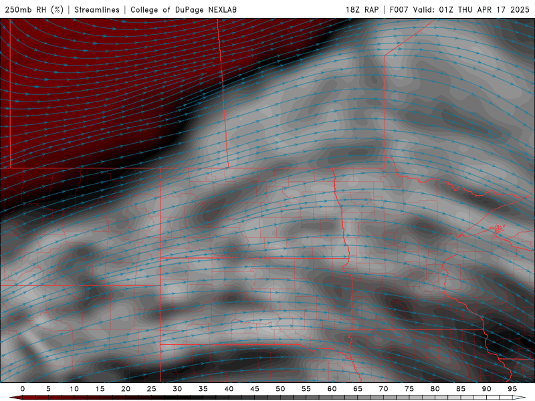Click the "30" color scale label
Image resolution: width=535 pixels, height=401 pixels.
tap(177, 389)
